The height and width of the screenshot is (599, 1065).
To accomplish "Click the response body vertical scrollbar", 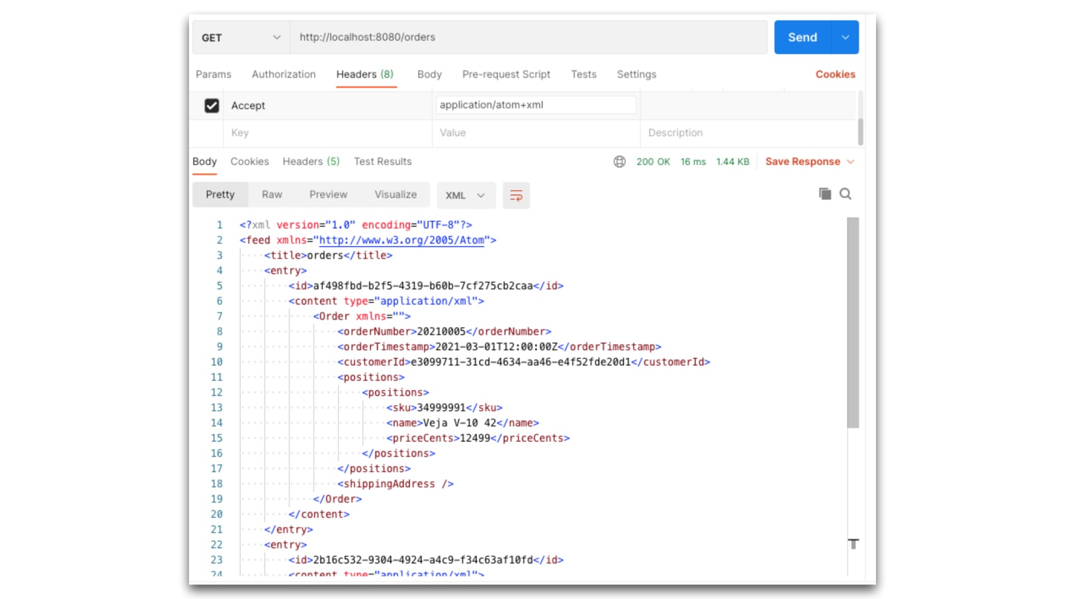I will point(853,323).
